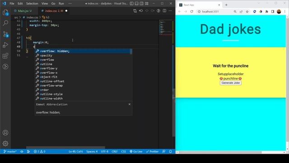Change encoding via UTF-8 status item
Screen dimensions: 289x163
pos(104,152)
